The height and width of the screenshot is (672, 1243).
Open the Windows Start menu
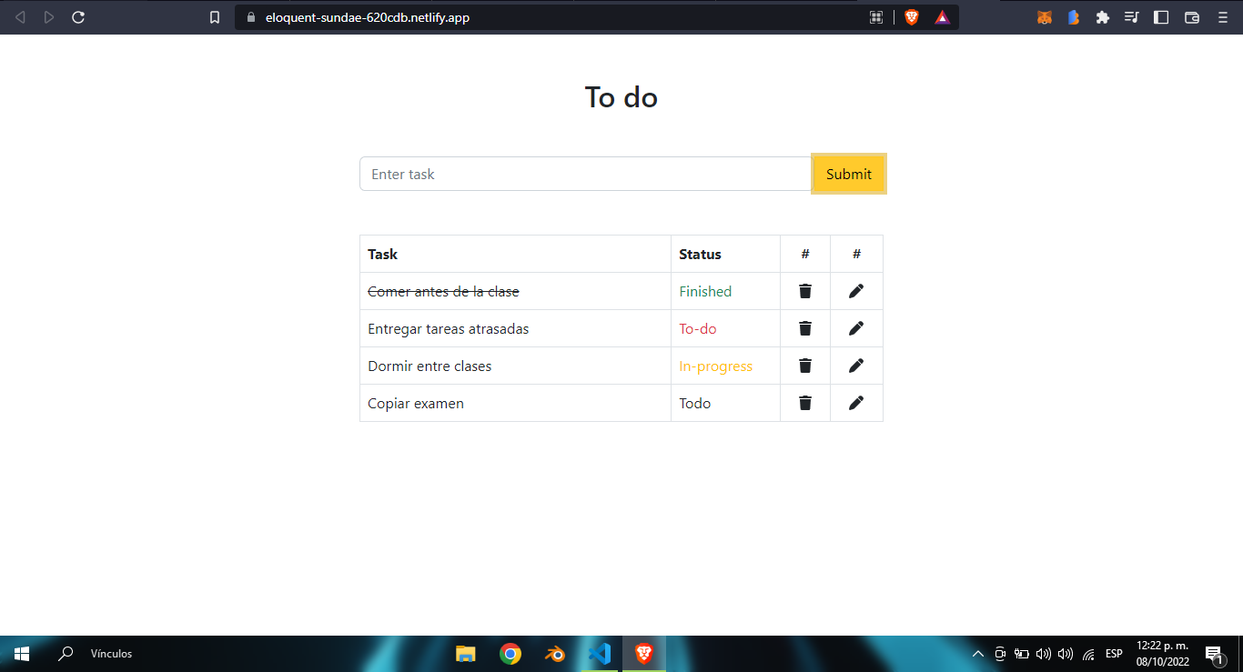pos(20,653)
